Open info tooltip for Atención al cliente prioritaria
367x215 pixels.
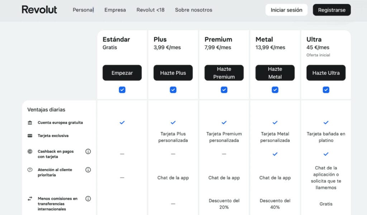[x=88, y=170]
